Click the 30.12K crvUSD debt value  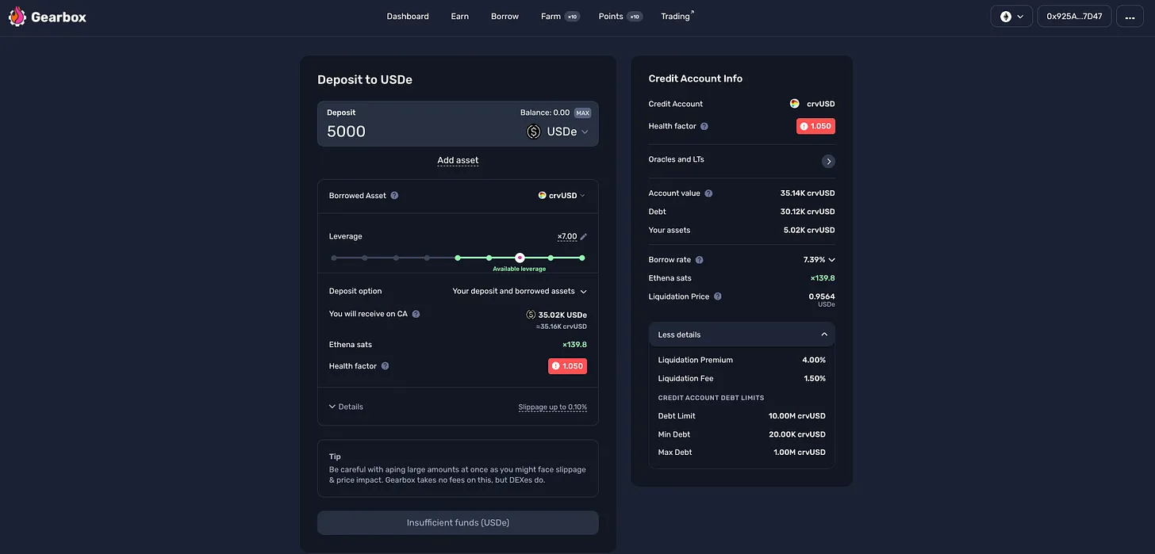click(x=808, y=212)
